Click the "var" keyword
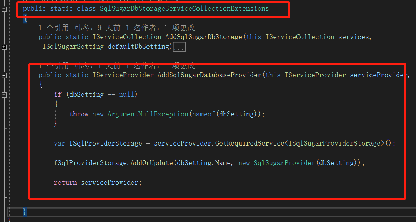Screen dimensions: 416x222 point(60,143)
